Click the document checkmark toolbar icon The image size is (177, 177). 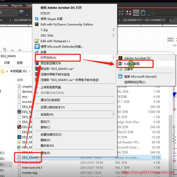144,12
